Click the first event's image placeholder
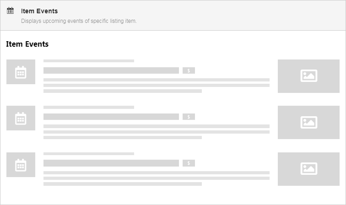Image resolution: width=346 pixels, height=205 pixels. point(308,76)
